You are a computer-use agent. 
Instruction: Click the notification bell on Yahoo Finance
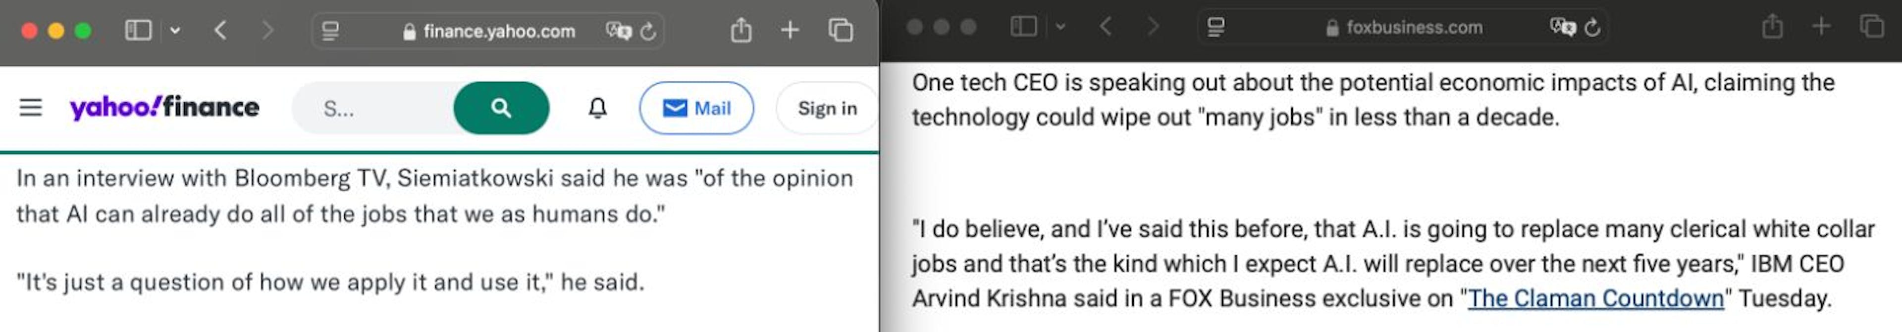click(597, 108)
